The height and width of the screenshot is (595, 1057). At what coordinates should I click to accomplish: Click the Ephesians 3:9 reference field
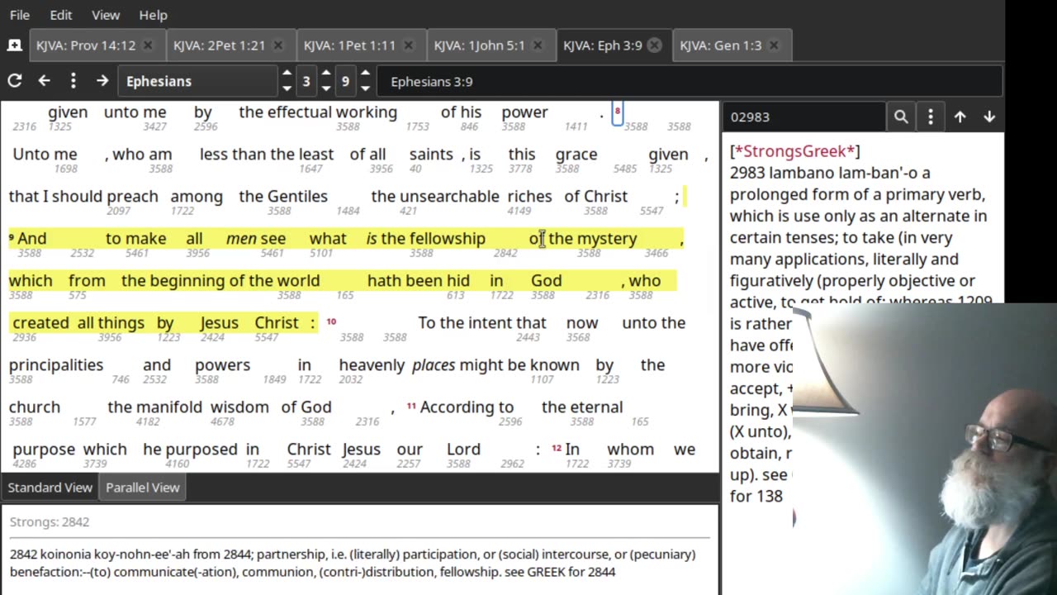pyautogui.click(x=690, y=81)
